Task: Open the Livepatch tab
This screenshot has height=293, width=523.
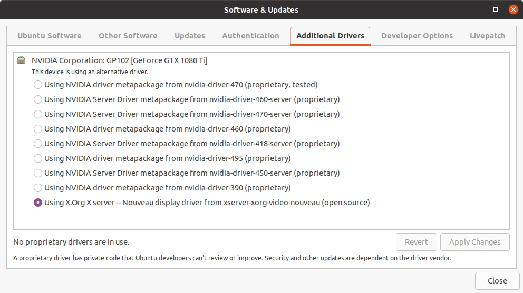Action: pos(487,36)
